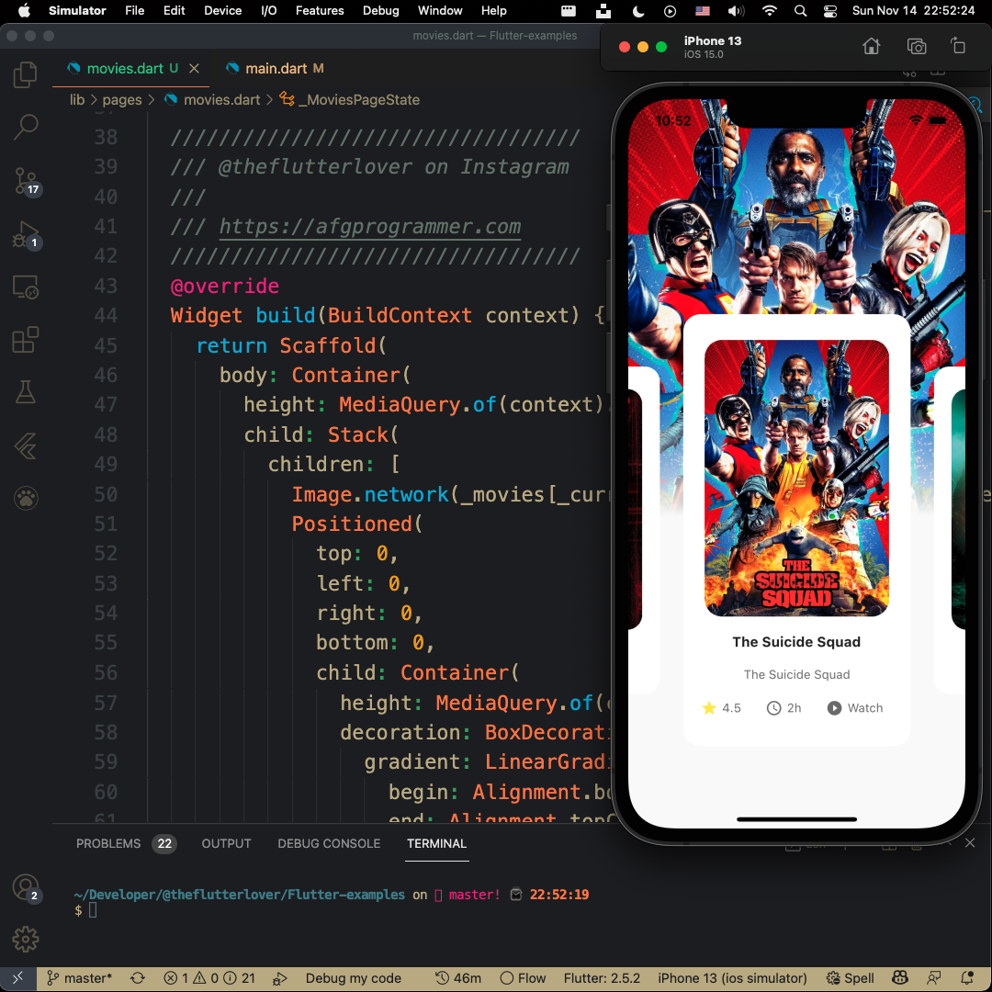The height and width of the screenshot is (992, 992).
Task: Click the 46m time tracker in status bar
Action: 458,978
